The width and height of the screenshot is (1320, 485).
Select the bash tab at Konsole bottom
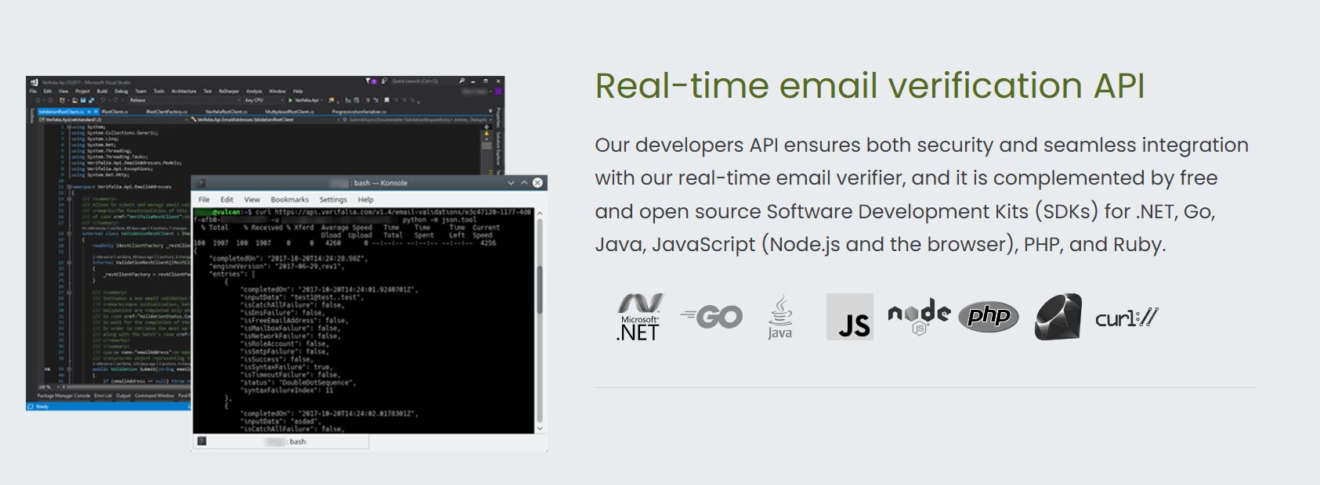click(281, 442)
